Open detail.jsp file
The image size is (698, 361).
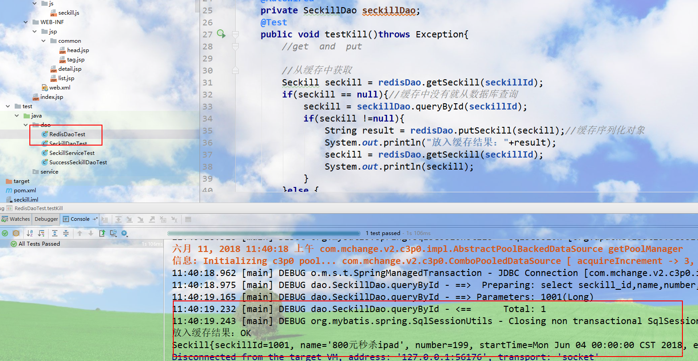[x=66, y=69]
